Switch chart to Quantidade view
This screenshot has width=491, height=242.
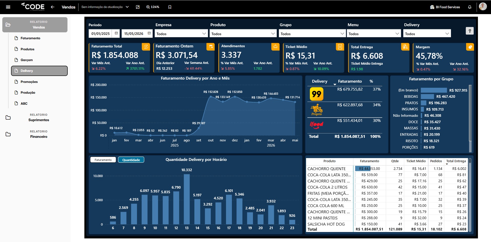tap(131, 160)
